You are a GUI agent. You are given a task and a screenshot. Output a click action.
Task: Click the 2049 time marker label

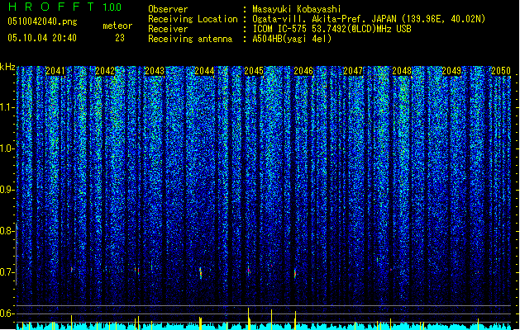pyautogui.click(x=451, y=71)
